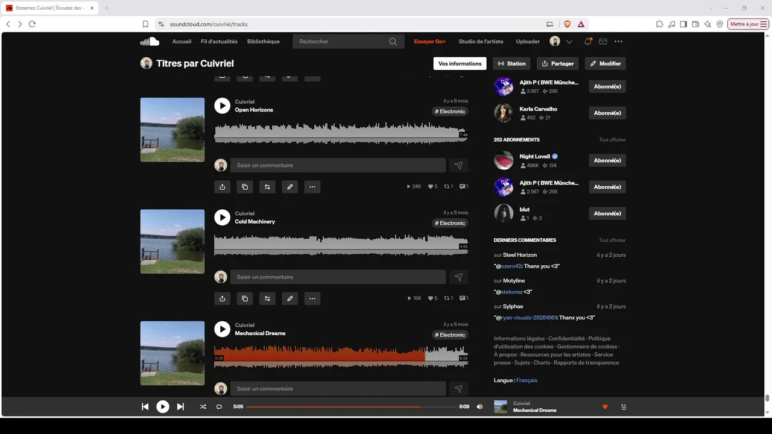Click copy link icon under Open Horizons
772x434 pixels.
(x=245, y=187)
